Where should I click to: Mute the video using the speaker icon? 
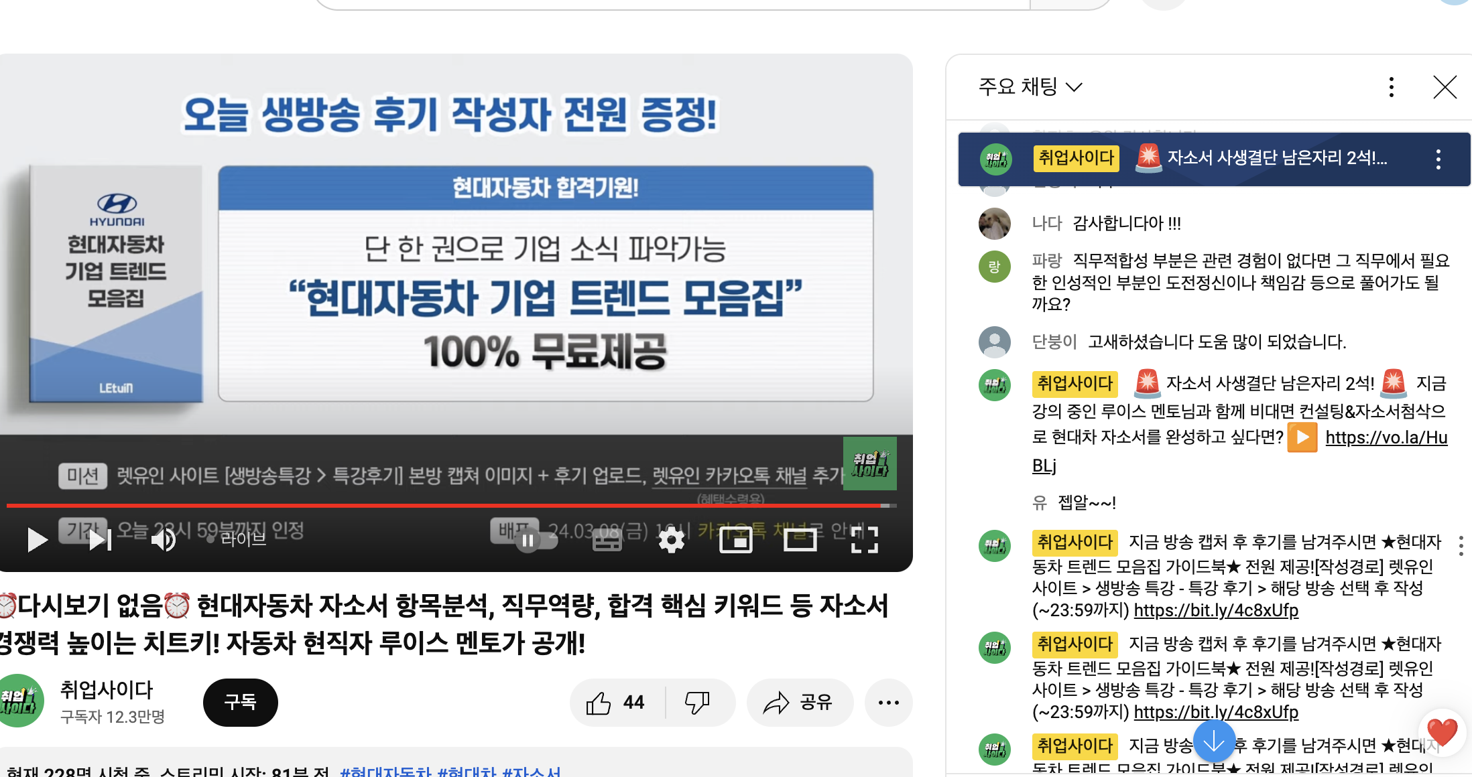164,540
